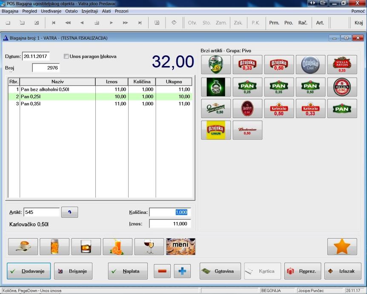This screenshot has width=367, height=294.
Task: Pay with Gotovina cash button
Action: pos(220,271)
